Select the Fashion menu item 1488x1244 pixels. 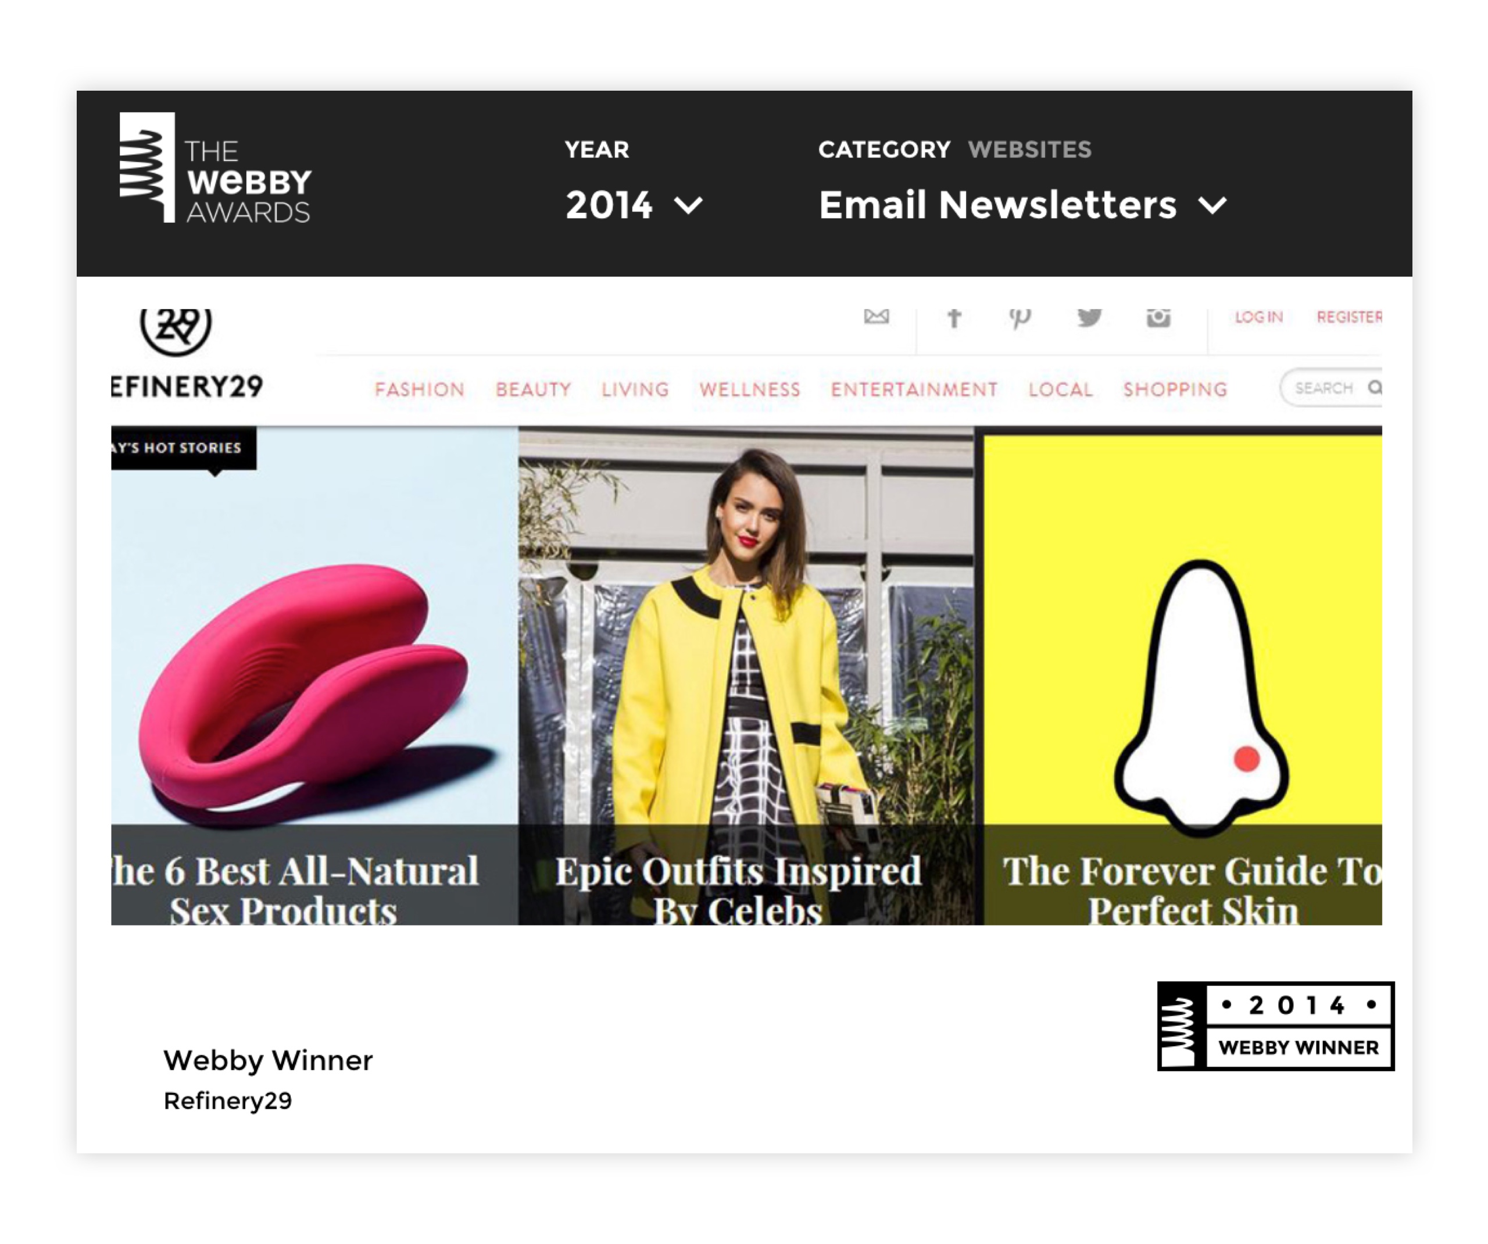coord(420,389)
